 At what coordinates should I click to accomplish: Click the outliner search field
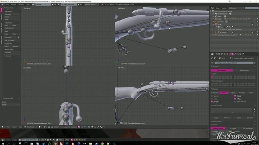pos(252,8)
